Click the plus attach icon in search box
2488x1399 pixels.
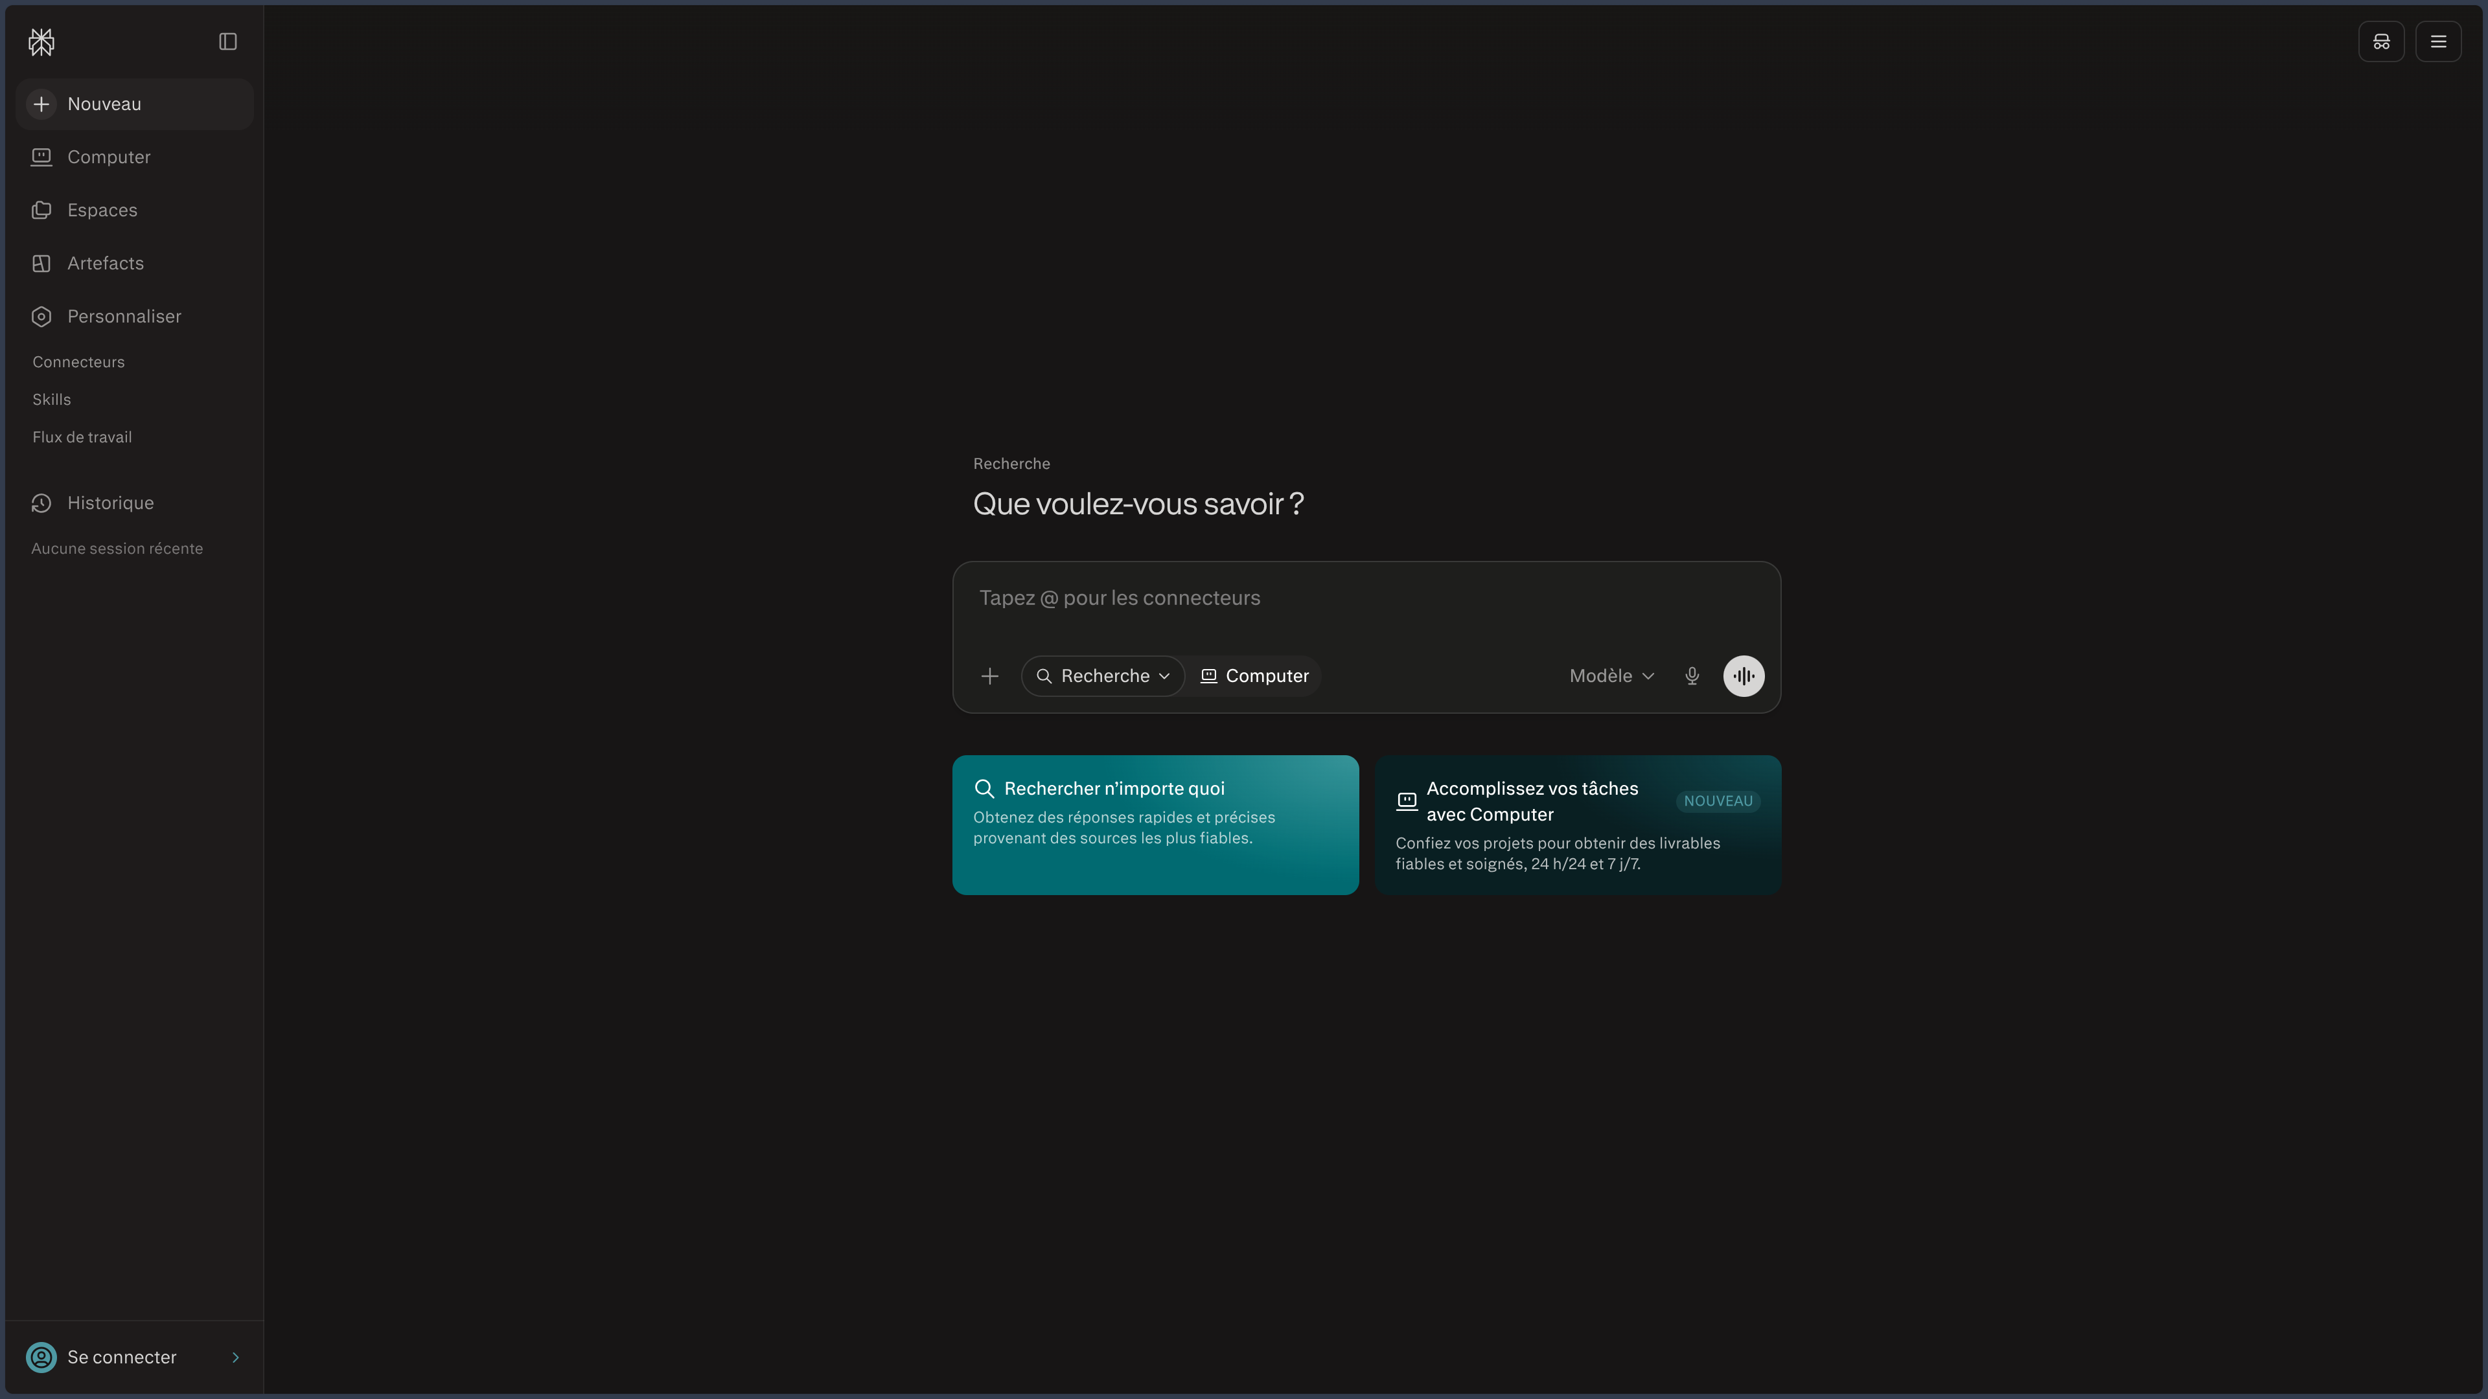(x=989, y=677)
